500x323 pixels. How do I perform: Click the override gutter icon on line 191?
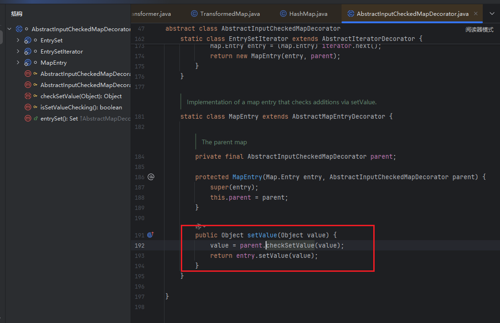coord(151,235)
